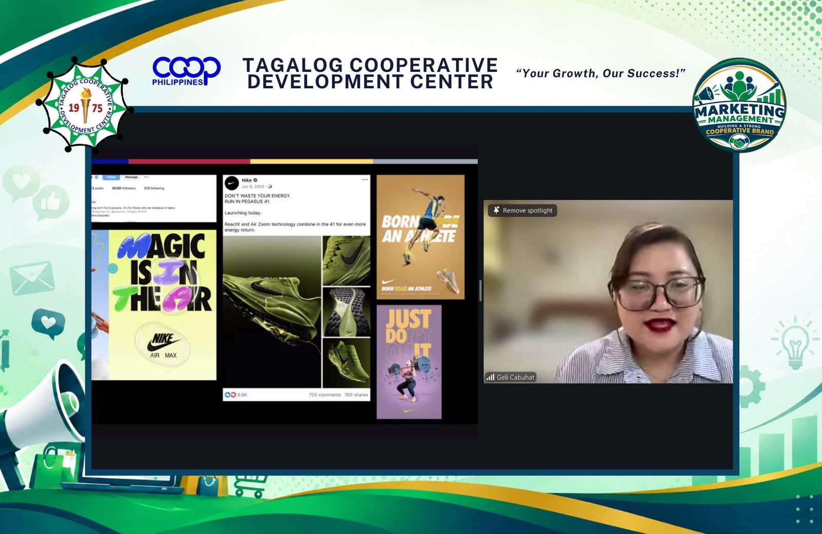
Task: Click the blue verified badge beside Nike
Action: point(255,180)
